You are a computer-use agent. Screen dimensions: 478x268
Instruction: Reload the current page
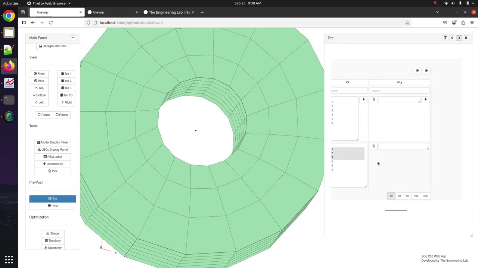pyautogui.click(x=51, y=23)
